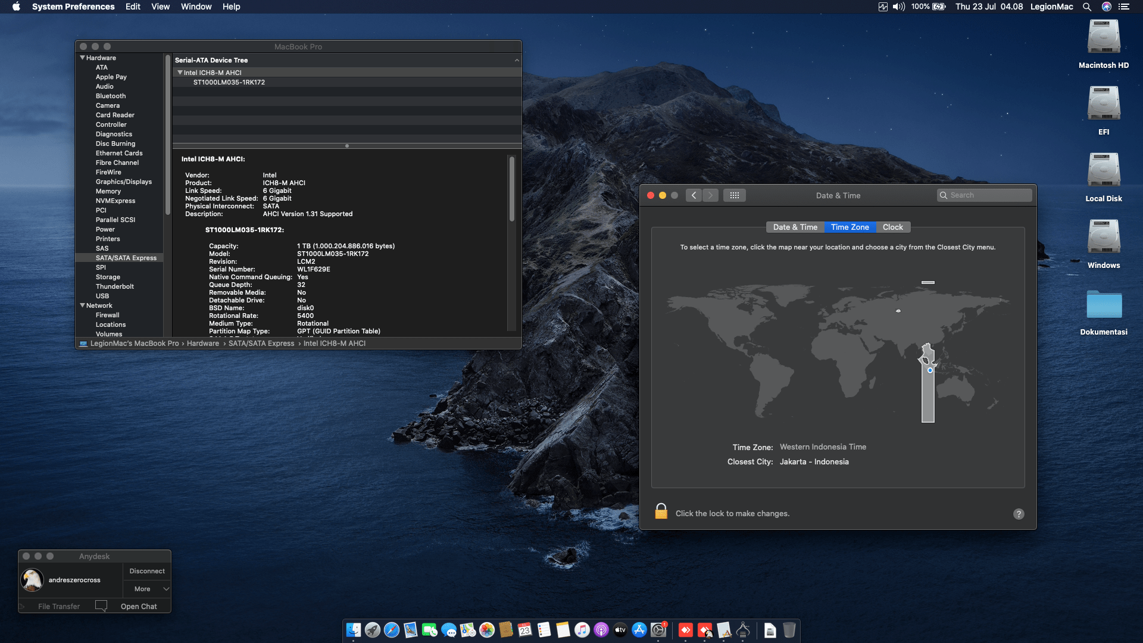Open Macintosh HD drive on desktop
The image size is (1143, 643).
point(1104,37)
